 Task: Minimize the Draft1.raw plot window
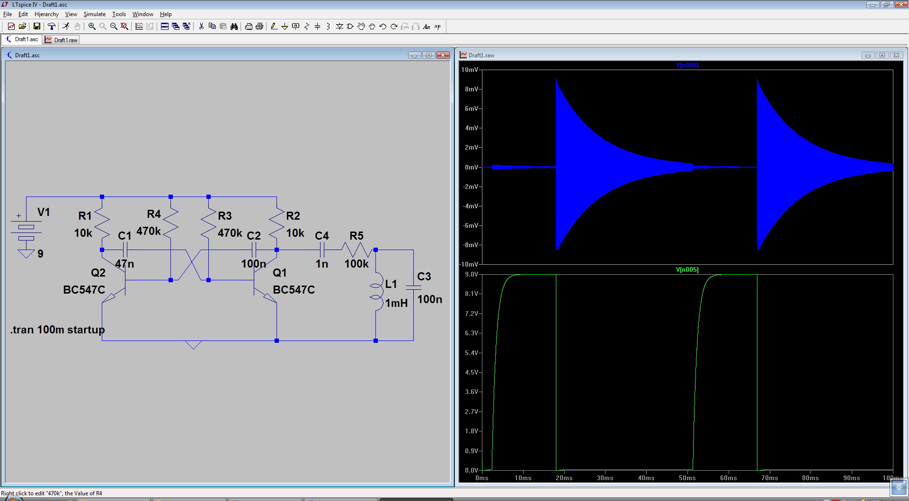coord(868,55)
